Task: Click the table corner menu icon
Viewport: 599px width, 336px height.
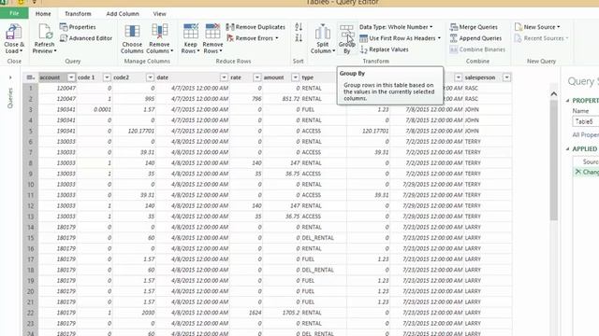Action: (31, 77)
